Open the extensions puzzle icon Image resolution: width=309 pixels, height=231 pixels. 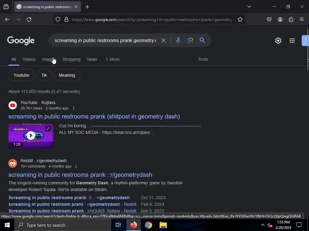(x=291, y=20)
